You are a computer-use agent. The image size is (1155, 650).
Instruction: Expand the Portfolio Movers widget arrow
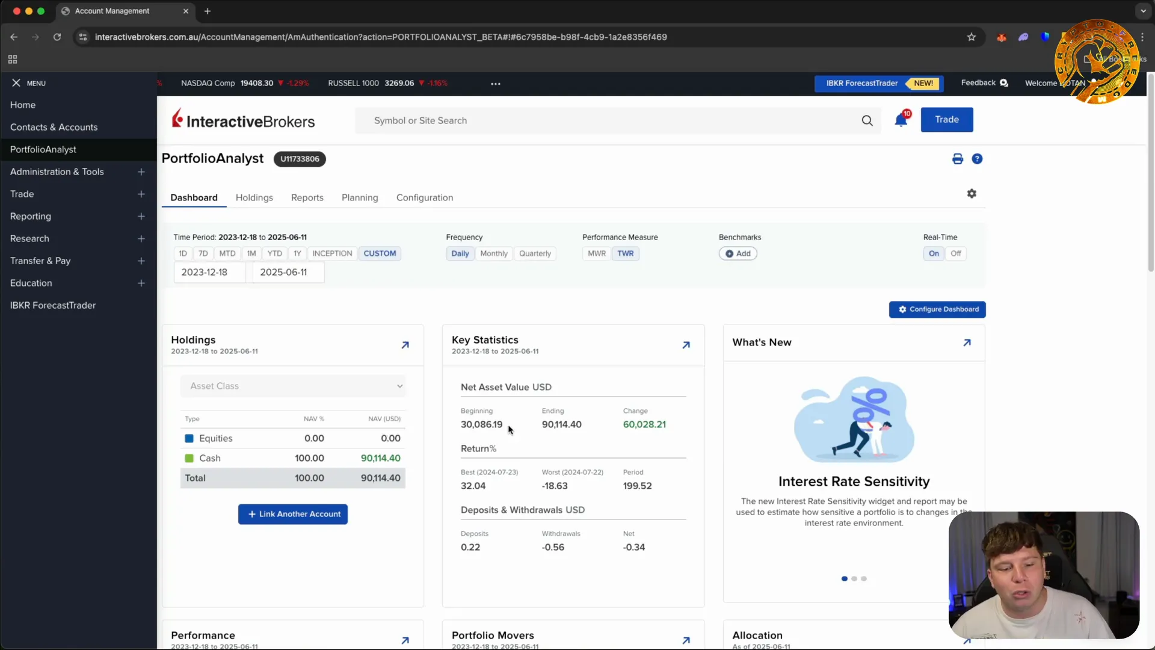coord(686,640)
